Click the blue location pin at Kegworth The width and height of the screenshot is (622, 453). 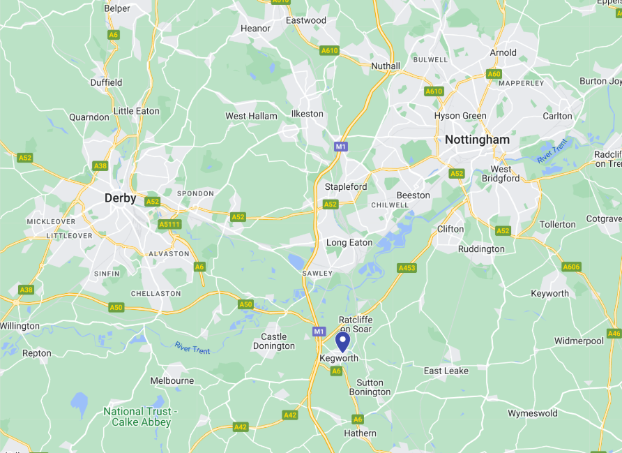click(343, 342)
